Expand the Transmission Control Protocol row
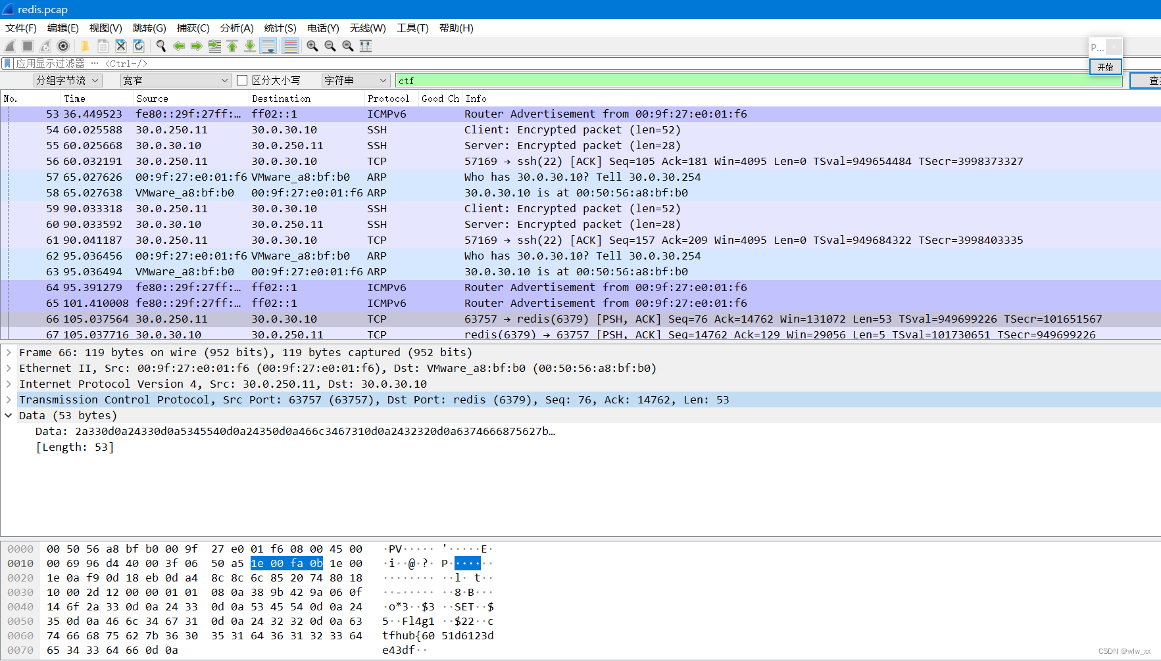The image size is (1161, 661). coord(9,399)
